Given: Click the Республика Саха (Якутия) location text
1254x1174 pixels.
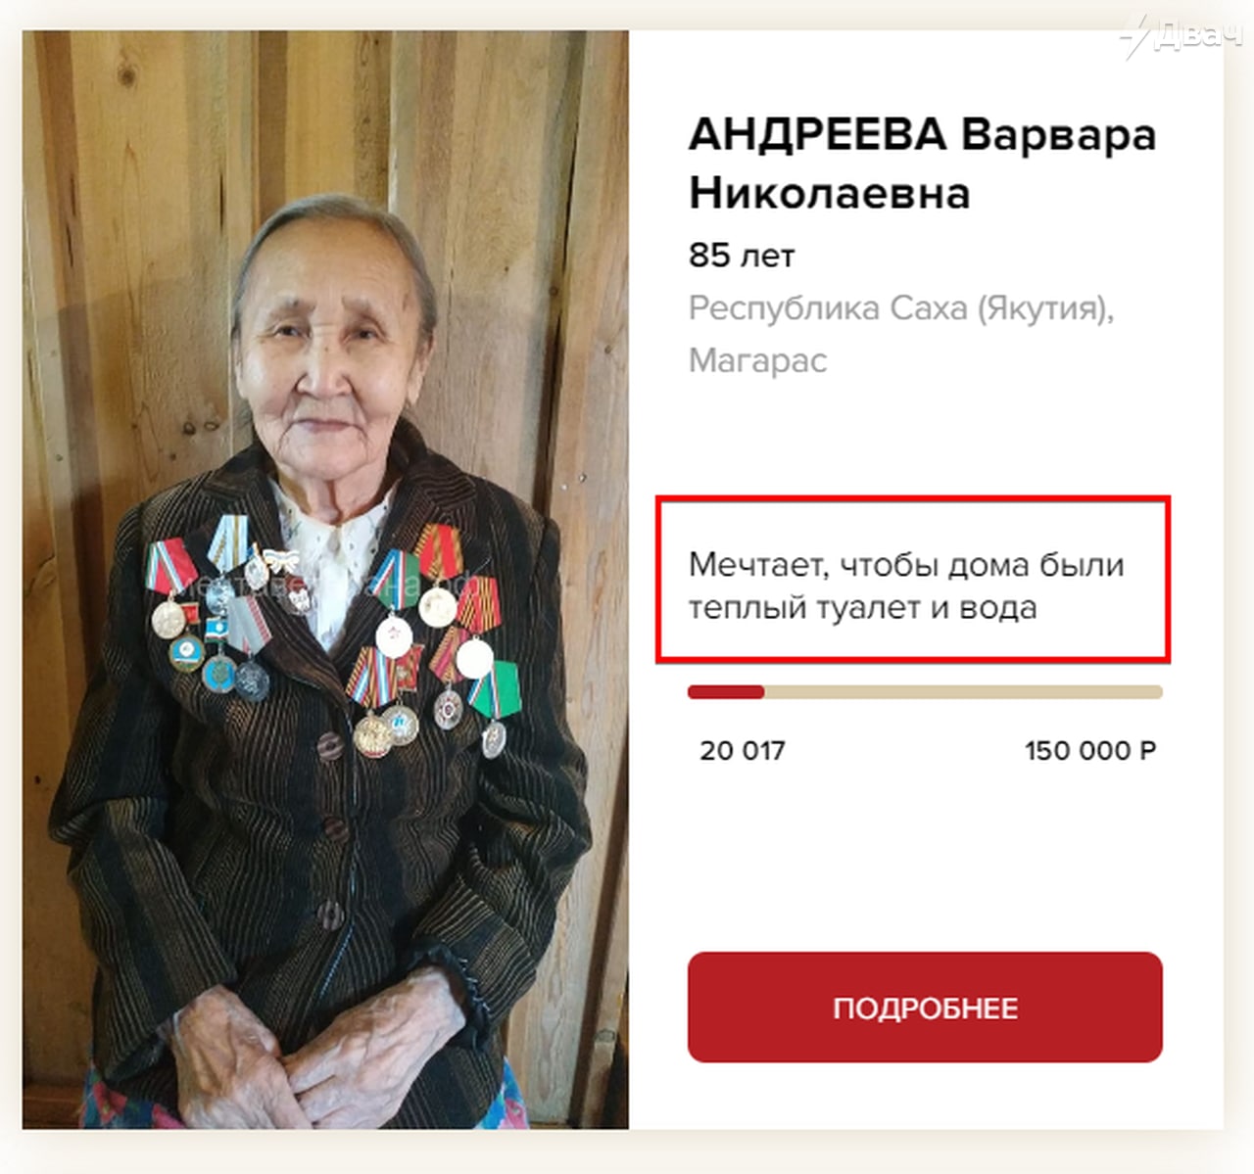Looking at the screenshot, I should (901, 309).
